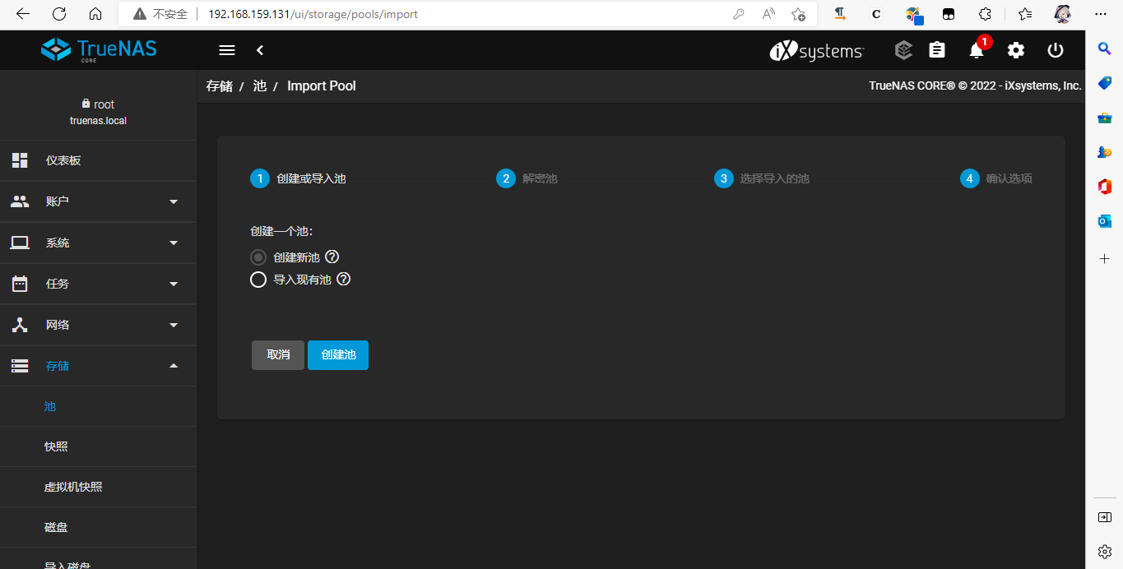Image resolution: width=1123 pixels, height=569 pixels.
Task: Open 快照 under storage menu
Action: (56, 446)
